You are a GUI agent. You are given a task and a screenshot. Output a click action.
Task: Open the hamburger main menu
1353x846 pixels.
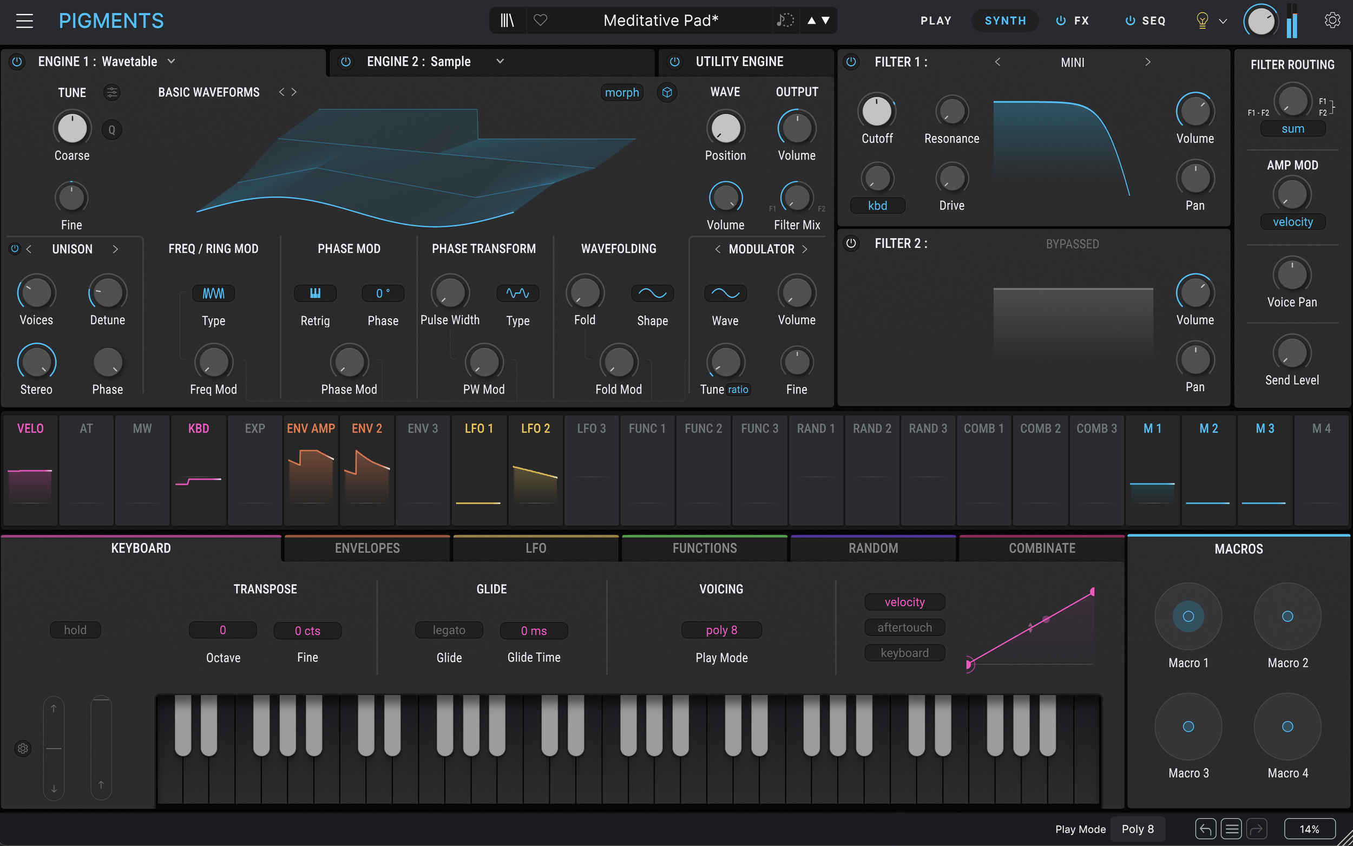[24, 21]
